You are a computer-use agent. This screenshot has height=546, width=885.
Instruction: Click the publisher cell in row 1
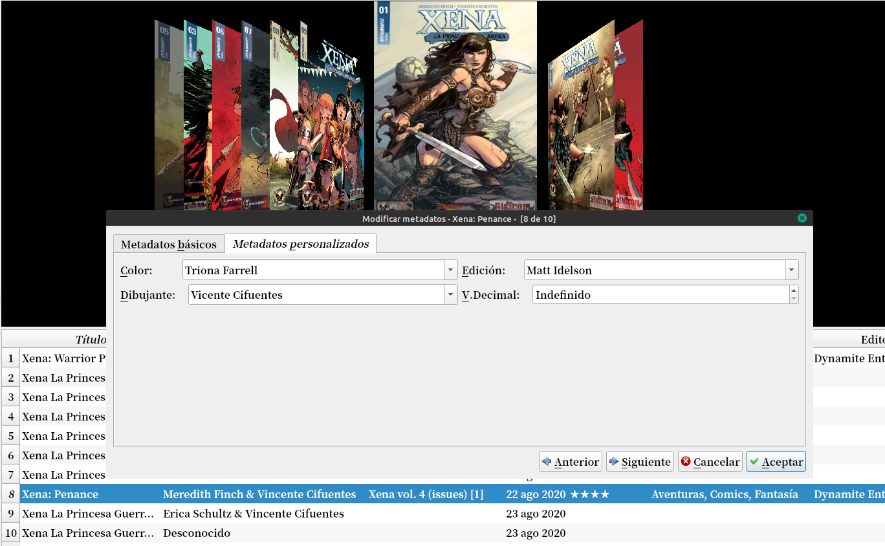point(849,358)
